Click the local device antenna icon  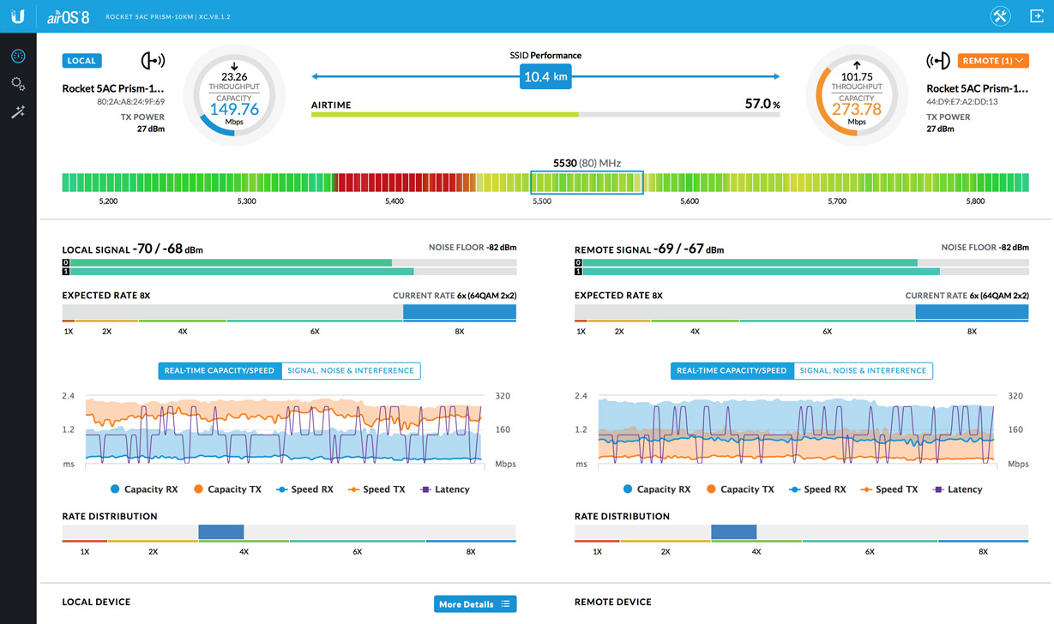[153, 61]
